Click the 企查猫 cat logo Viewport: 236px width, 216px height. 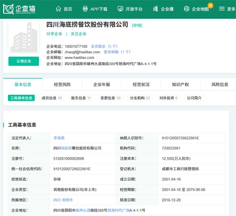point(19,9)
